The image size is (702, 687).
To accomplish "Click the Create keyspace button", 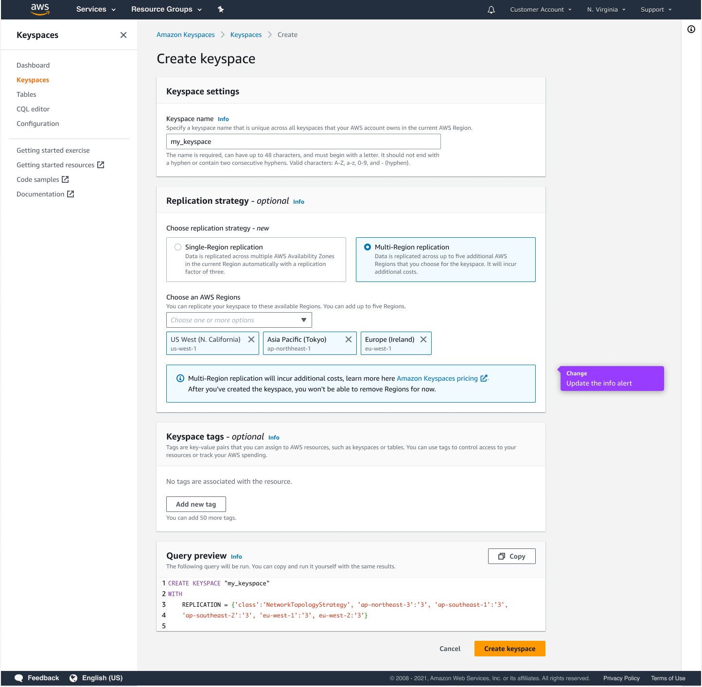I will pyautogui.click(x=509, y=648).
